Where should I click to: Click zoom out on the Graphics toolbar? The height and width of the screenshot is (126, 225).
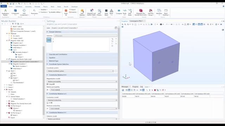point(125,24)
